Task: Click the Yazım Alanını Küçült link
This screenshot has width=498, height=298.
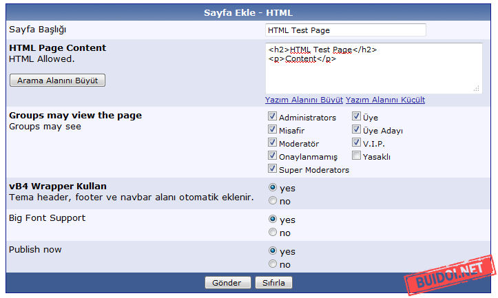Action: (385, 100)
